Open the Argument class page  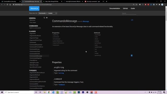(x=33, y=33)
